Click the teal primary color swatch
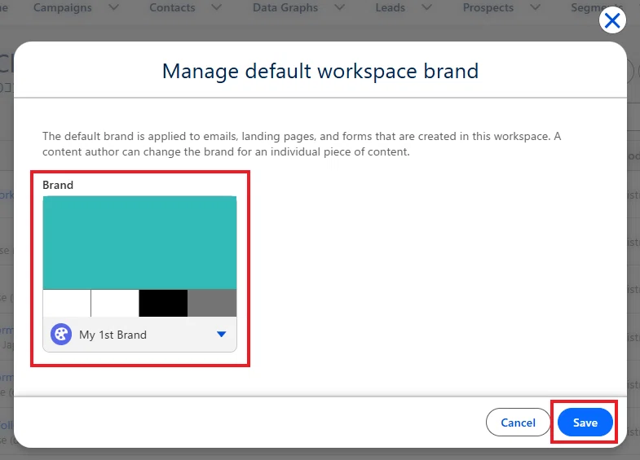640x460 pixels. [139, 243]
